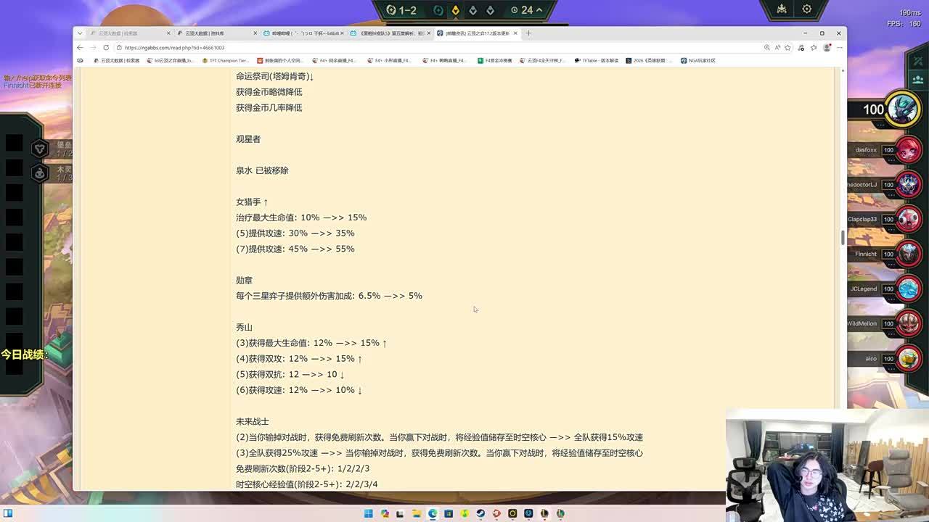This screenshot has width=929, height=522.
Task: Open the browser zoom magnifier icon
Action: pos(766,48)
